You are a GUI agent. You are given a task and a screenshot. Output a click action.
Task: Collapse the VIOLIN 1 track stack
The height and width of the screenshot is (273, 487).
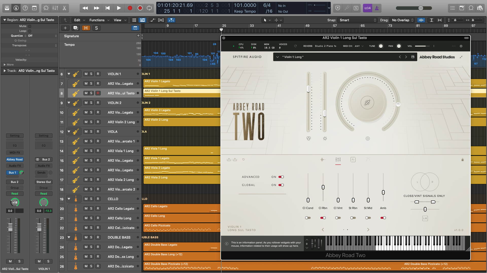click(x=69, y=74)
